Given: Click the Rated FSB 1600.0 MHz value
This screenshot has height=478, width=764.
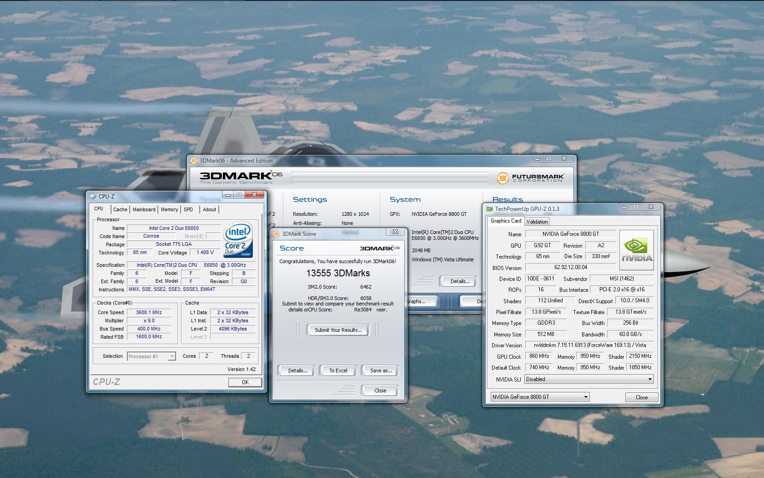Looking at the screenshot, I should [x=149, y=337].
